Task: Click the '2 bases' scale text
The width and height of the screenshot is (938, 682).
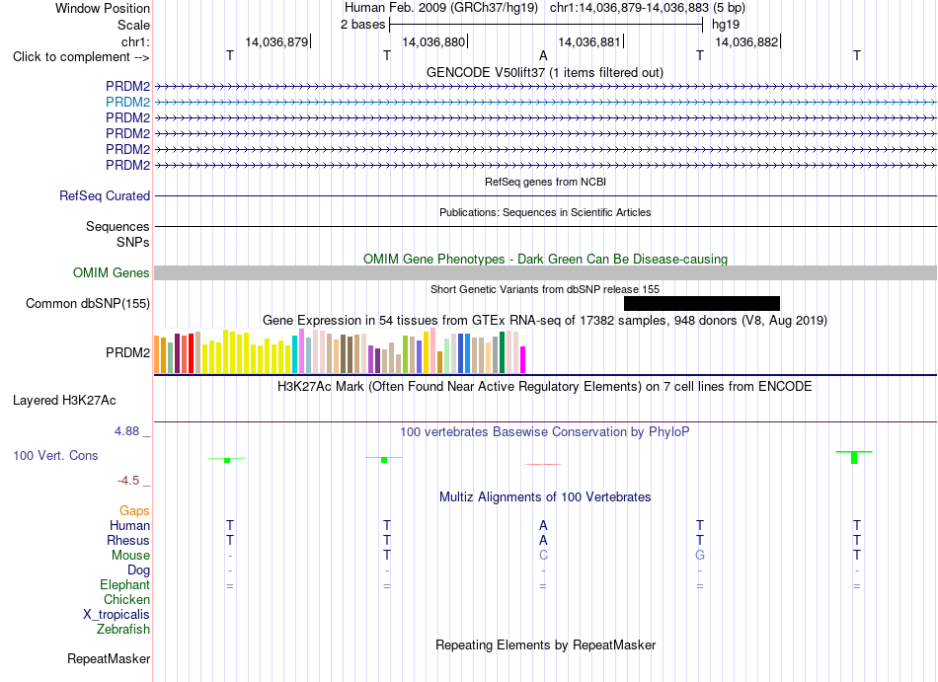Action: [x=362, y=25]
